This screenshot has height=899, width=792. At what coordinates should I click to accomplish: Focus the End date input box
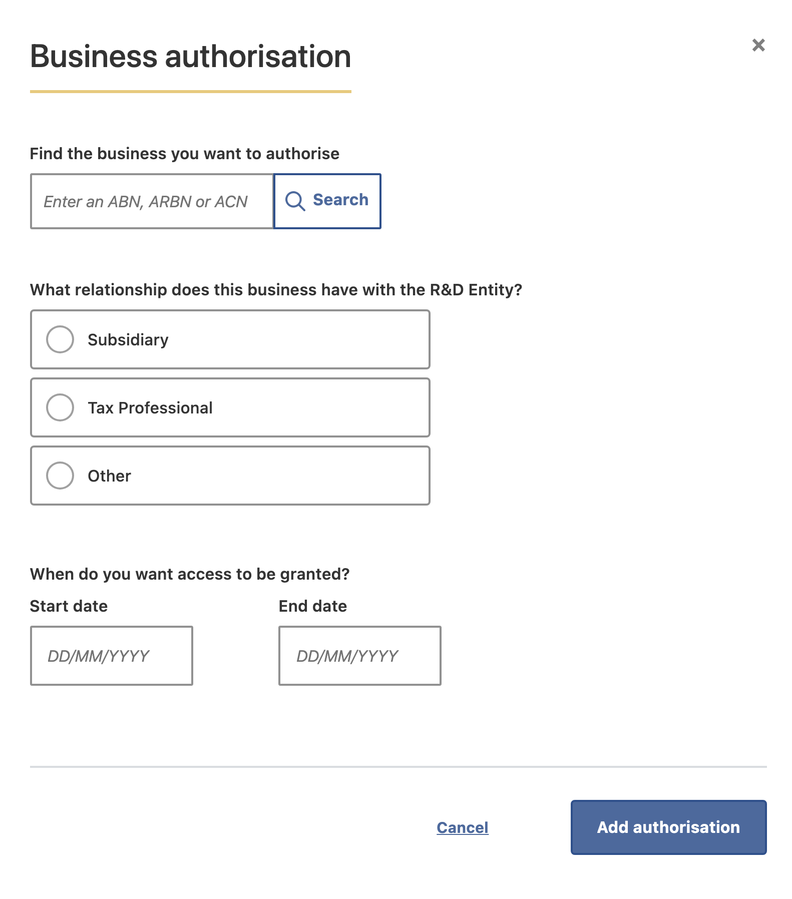click(x=359, y=656)
